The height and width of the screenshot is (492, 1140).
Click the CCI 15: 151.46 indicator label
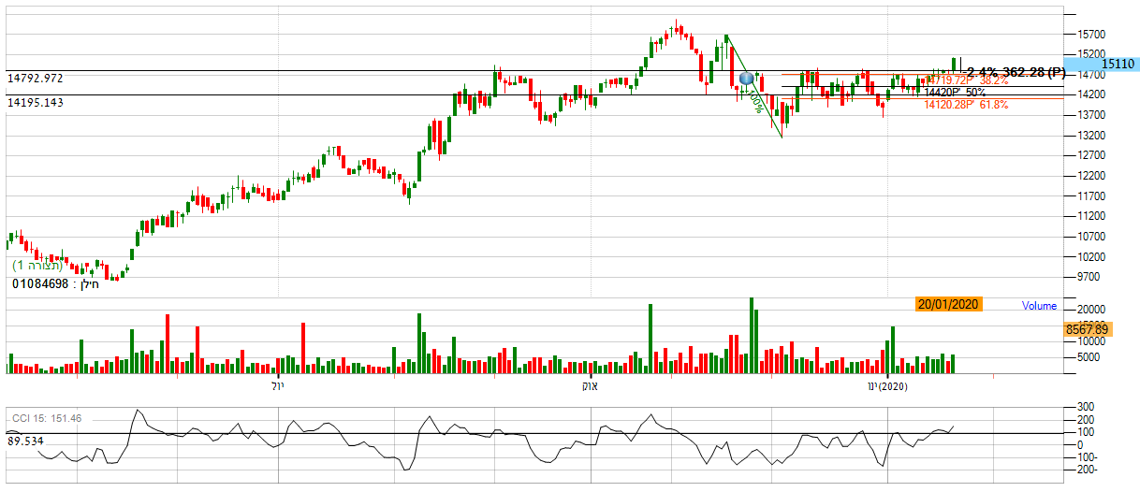[x=46, y=418]
